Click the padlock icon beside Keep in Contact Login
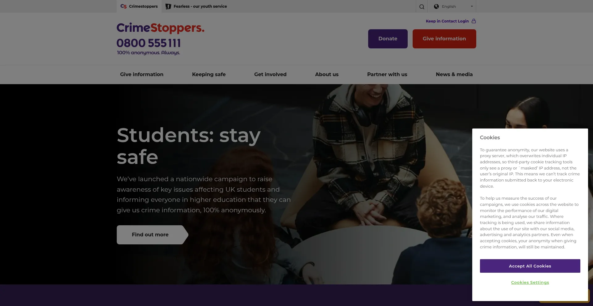 point(474,21)
